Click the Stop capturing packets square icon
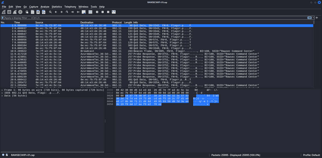This screenshot has height=158, width=322. tap(9, 12)
